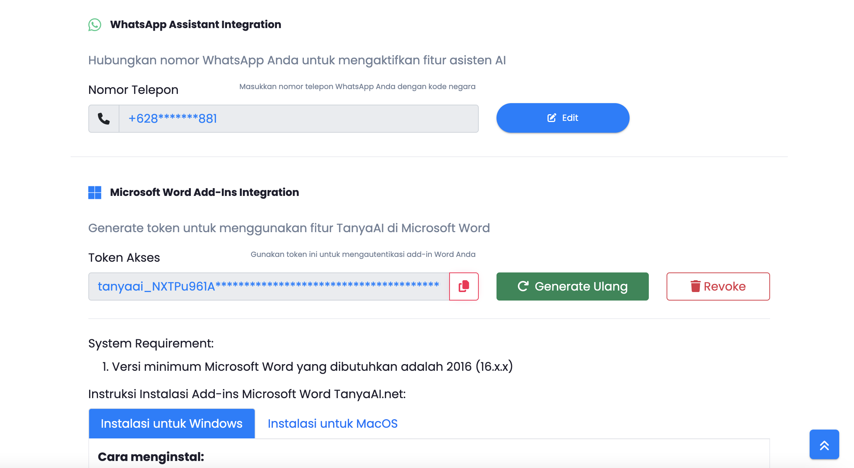Click the Cara menginstal heading

click(x=151, y=457)
